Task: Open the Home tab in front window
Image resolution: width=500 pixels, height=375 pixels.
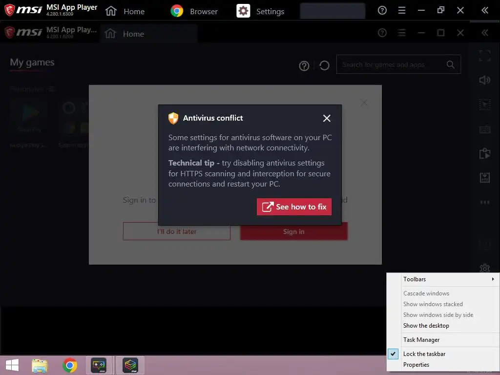Action: (x=125, y=11)
